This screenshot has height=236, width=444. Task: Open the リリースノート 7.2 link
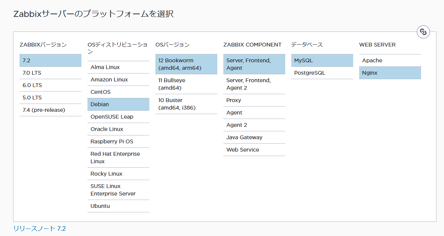tap(39, 228)
